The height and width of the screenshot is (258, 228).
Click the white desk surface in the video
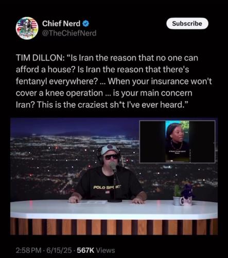(x=114, y=209)
